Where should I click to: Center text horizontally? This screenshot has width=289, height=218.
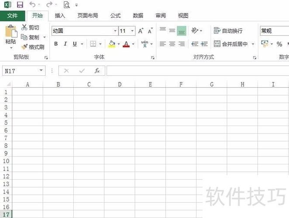point(172,44)
